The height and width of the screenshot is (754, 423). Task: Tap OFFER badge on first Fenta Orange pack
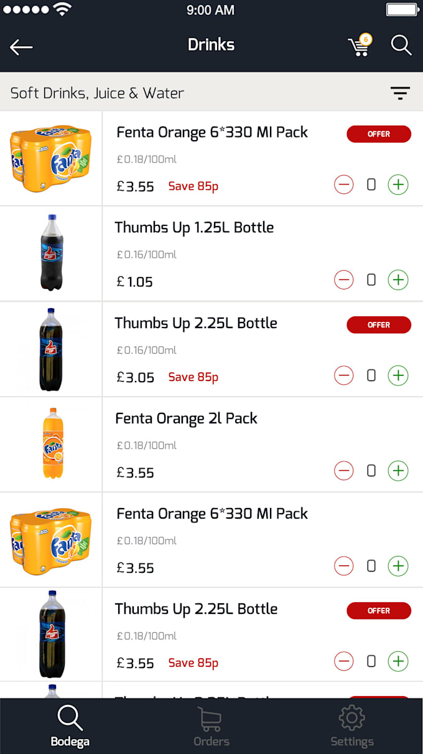[x=379, y=134]
